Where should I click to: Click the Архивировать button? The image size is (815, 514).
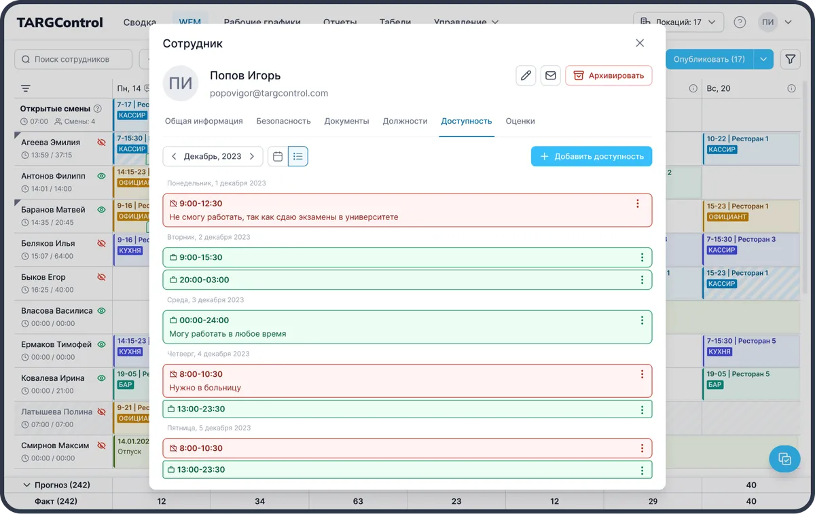pyautogui.click(x=609, y=75)
